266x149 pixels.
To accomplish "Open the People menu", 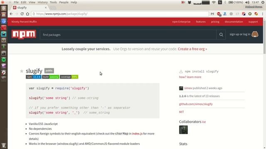I will tap(64, 2).
